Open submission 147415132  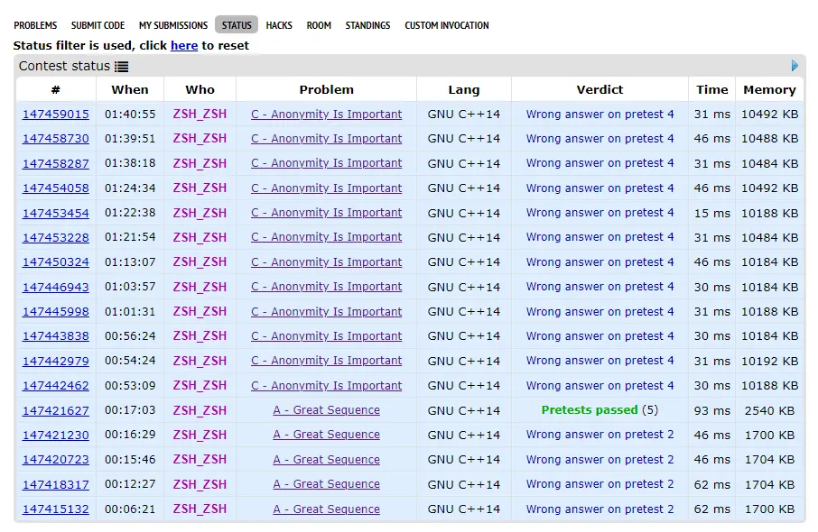pyautogui.click(x=56, y=509)
